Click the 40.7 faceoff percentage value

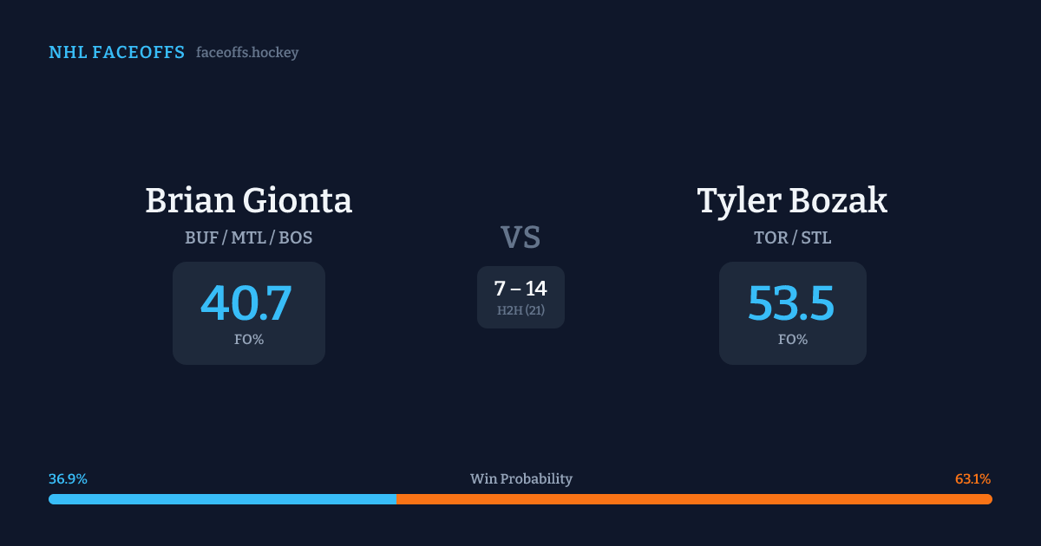(246, 303)
